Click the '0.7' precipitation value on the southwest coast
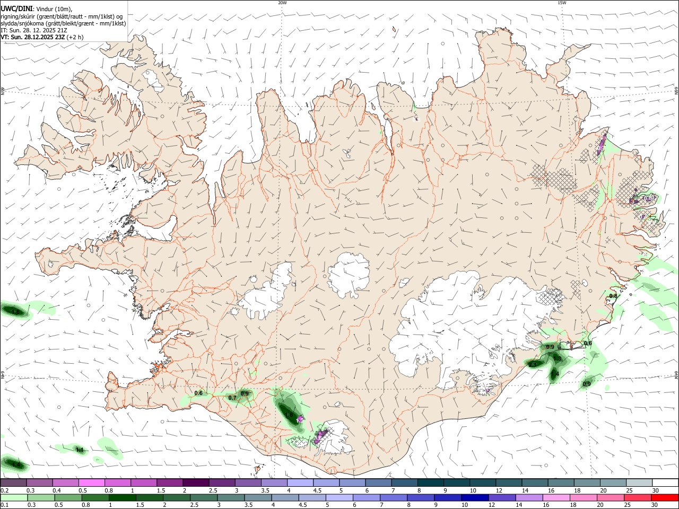The width and height of the screenshot is (679, 509). click(232, 398)
